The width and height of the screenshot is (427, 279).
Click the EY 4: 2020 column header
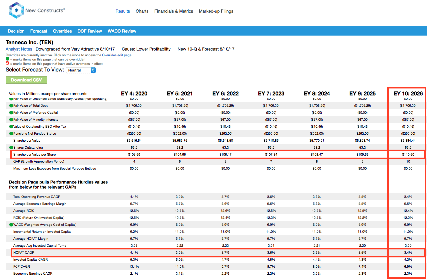[134, 93]
